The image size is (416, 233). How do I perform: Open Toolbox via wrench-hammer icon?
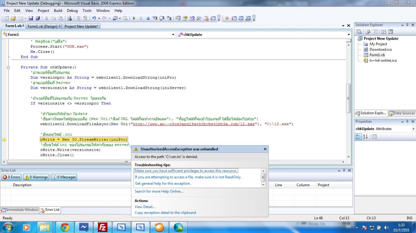(199, 18)
